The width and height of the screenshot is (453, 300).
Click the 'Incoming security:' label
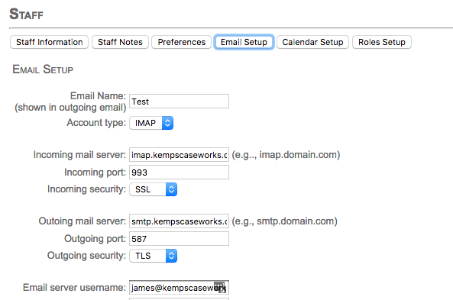point(86,189)
